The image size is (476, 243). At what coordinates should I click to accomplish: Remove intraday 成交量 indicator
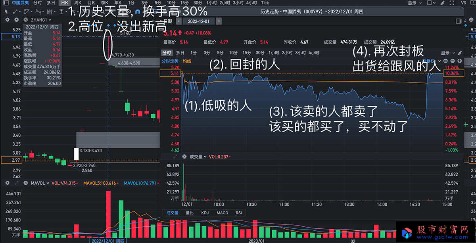[x=184, y=157]
